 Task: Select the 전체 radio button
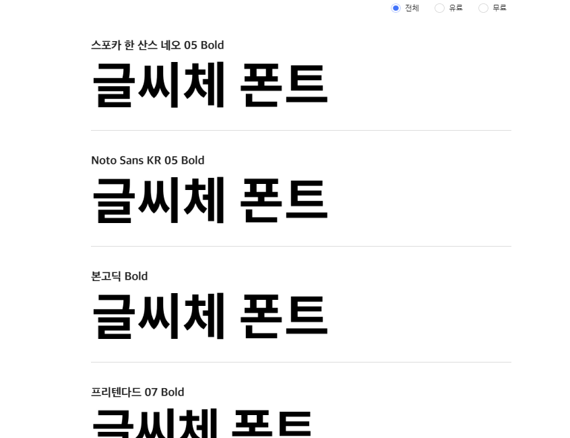(396, 8)
